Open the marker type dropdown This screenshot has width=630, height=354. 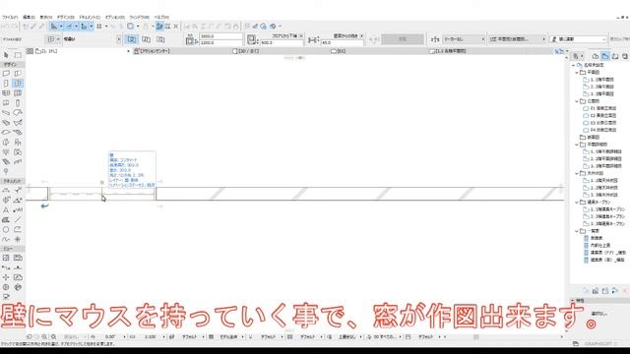pos(464,39)
